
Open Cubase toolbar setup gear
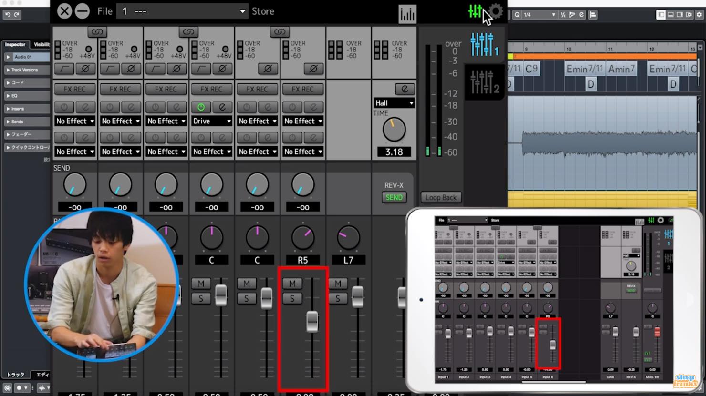pos(699,15)
